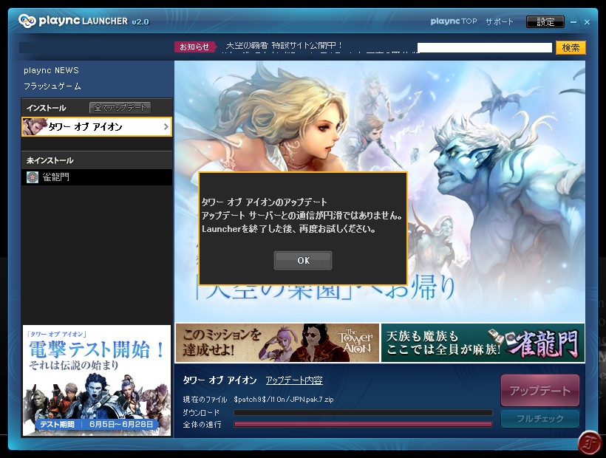Open the 大空の覇者 特設サイト news headline

284,45
